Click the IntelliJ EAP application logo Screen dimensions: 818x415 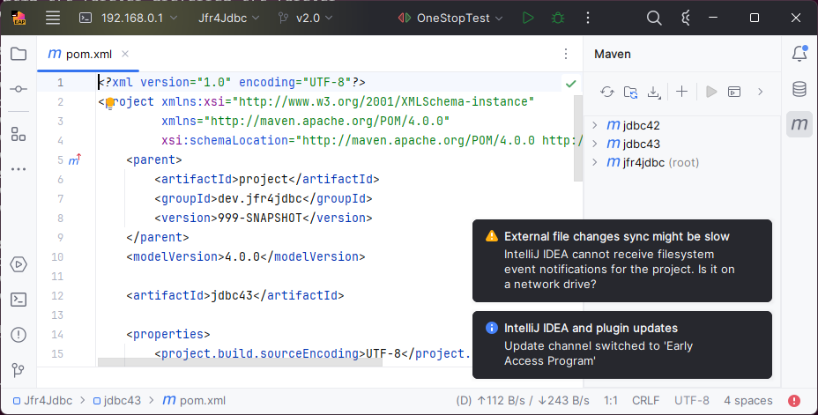(19, 18)
